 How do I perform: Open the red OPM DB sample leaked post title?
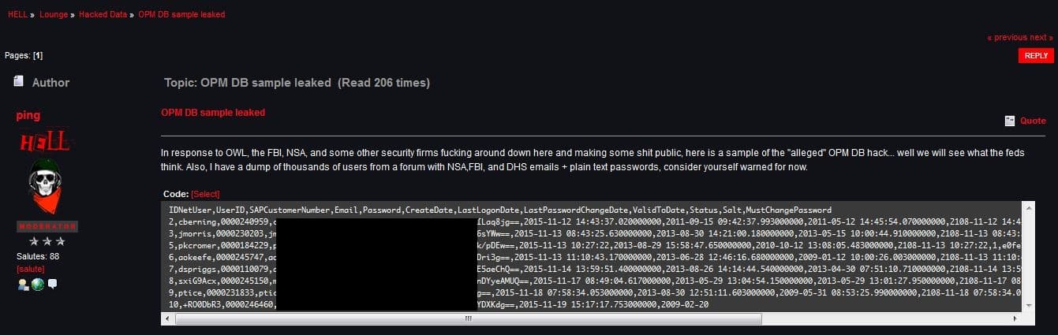click(x=213, y=113)
